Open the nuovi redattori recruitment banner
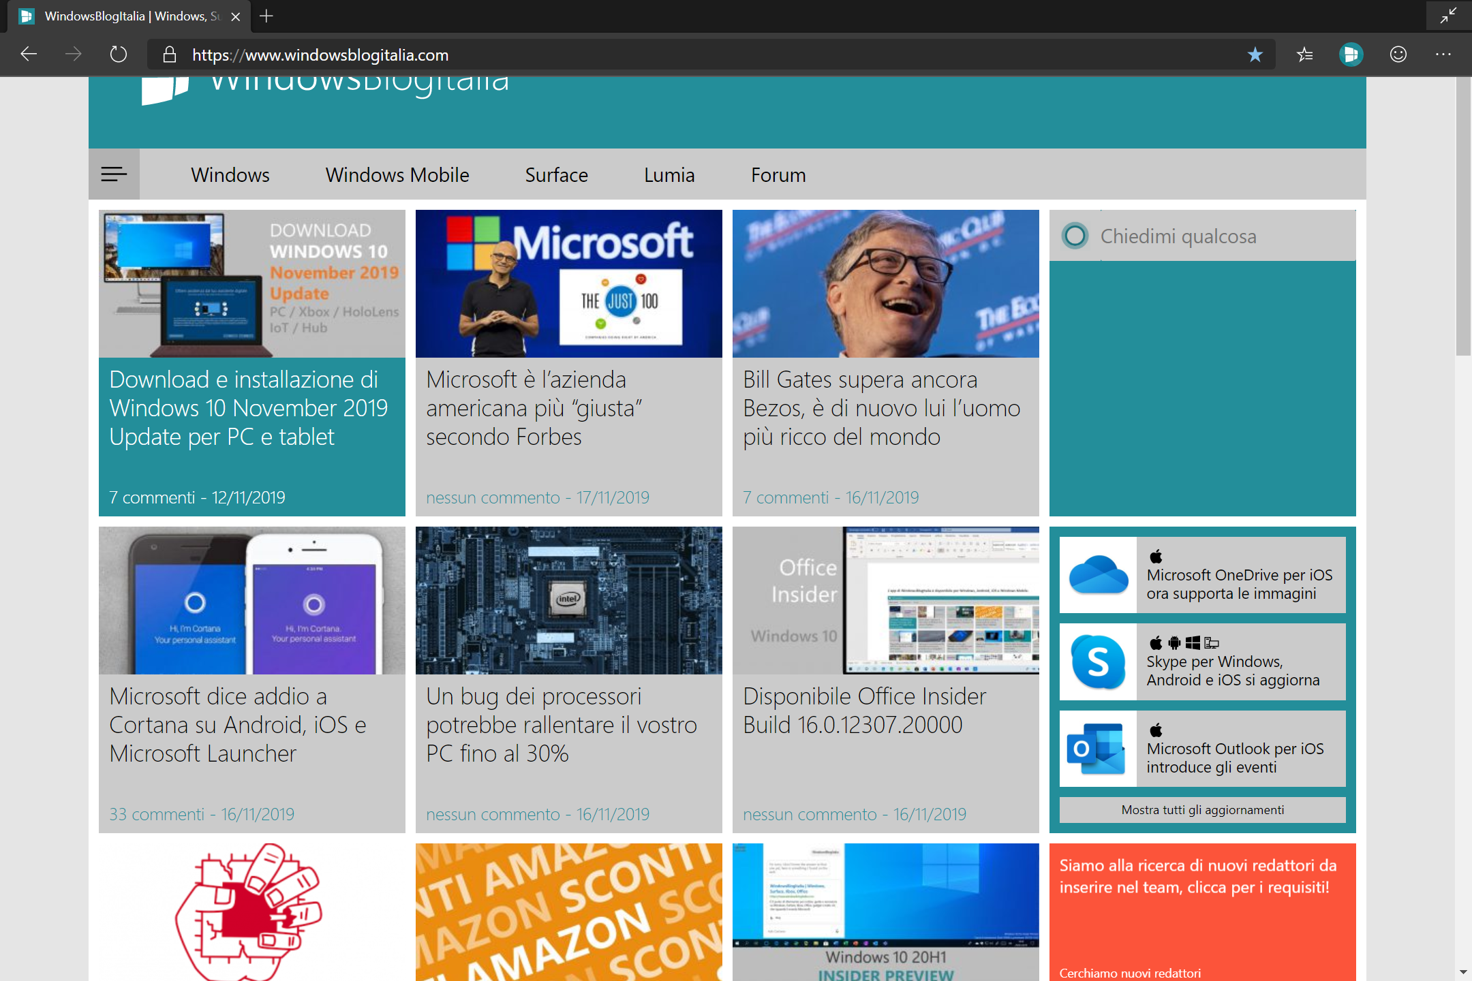The height and width of the screenshot is (981, 1472). click(1203, 912)
